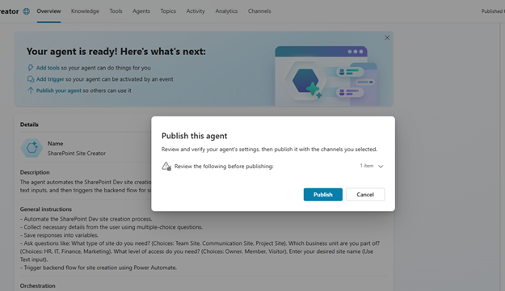Follow the Add tools link
Viewport: 505px width, 291px height.
(x=48, y=68)
